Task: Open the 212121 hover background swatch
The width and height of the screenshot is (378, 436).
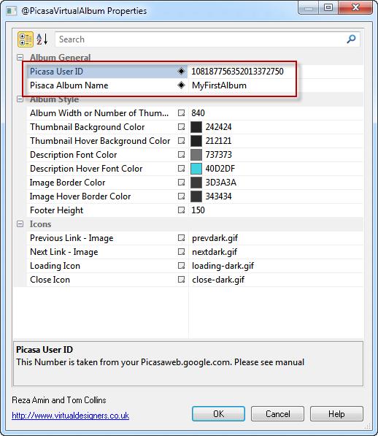Action: tap(196, 141)
